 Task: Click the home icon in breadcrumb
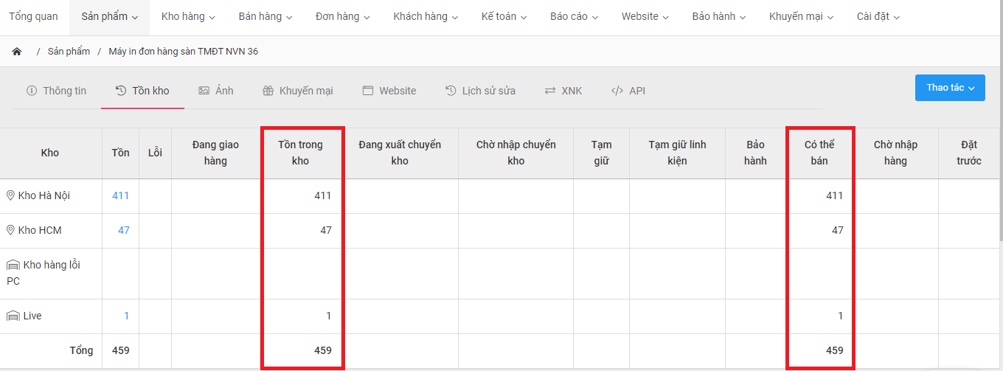click(16, 52)
